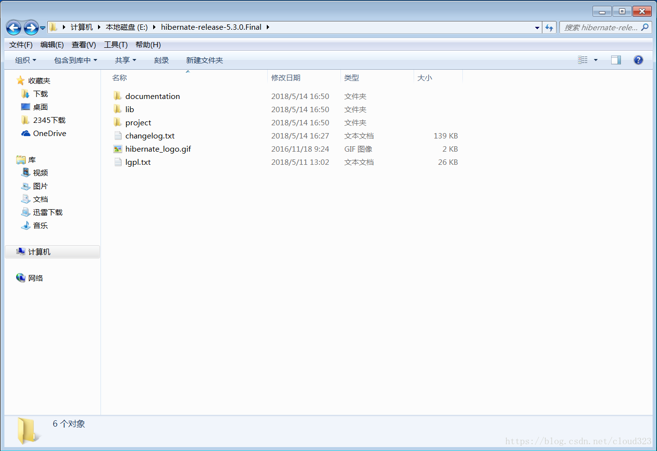Click the lib folder name

130,110
